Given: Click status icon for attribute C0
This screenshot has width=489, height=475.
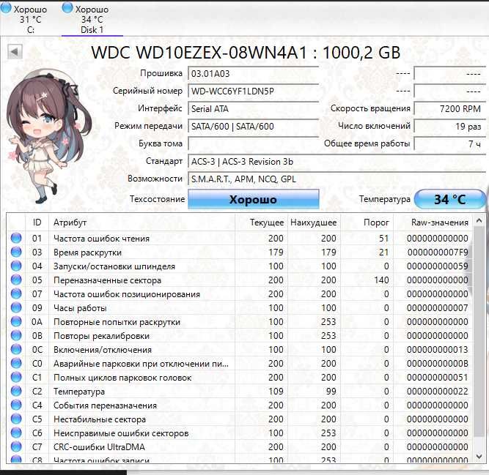Looking at the screenshot, I should (x=16, y=363).
